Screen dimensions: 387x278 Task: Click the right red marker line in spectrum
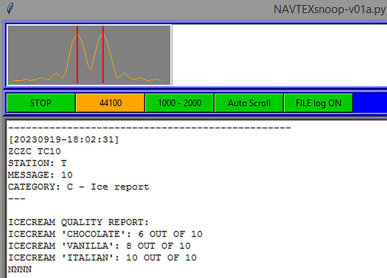(x=103, y=55)
